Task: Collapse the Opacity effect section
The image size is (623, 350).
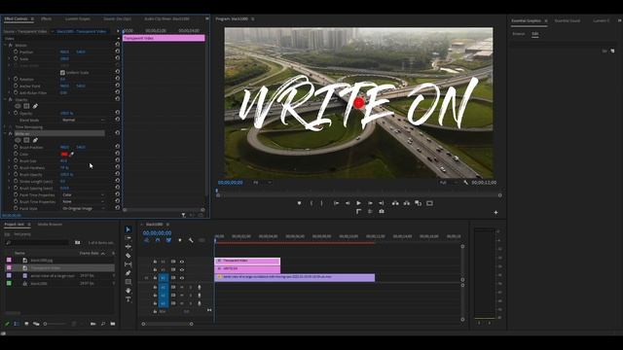Action: 5,99
